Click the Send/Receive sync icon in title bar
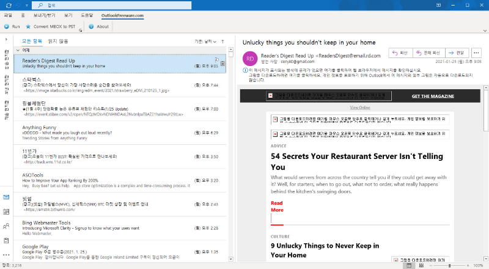489x269 pixels. [9, 6]
